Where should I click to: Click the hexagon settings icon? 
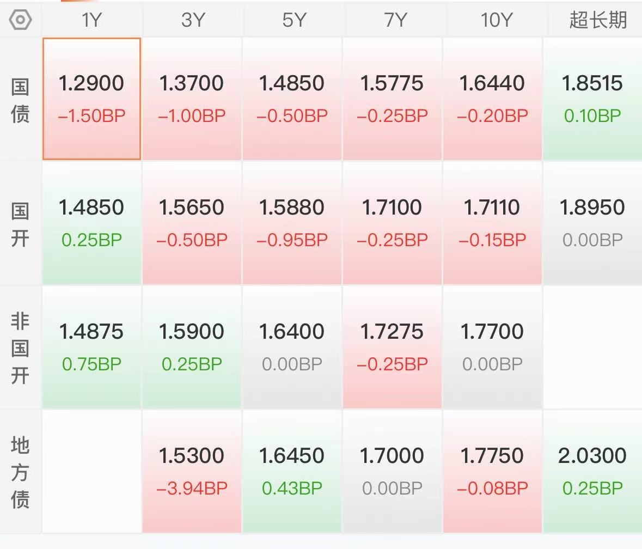coord(20,20)
